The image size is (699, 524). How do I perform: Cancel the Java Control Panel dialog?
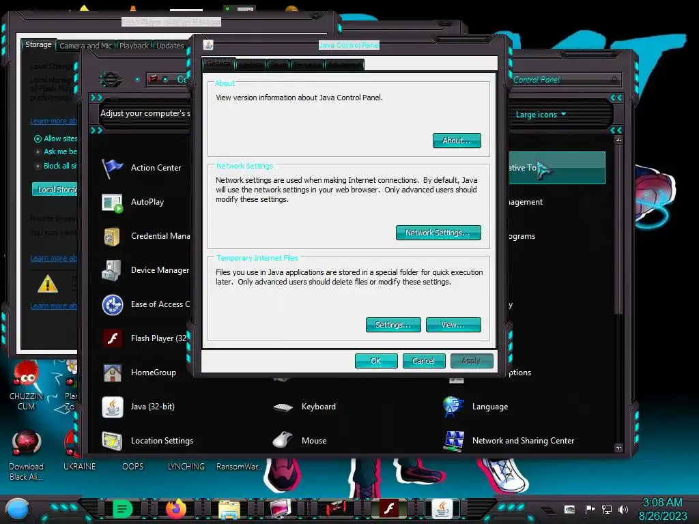(x=423, y=361)
